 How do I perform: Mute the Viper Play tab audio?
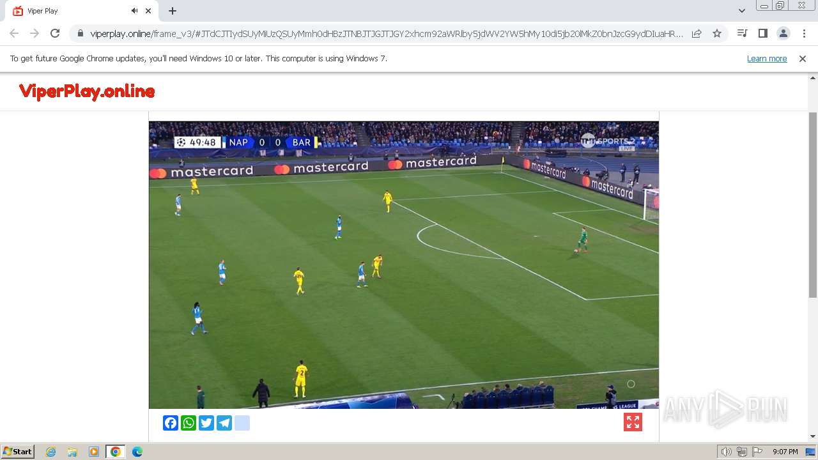coord(135,11)
